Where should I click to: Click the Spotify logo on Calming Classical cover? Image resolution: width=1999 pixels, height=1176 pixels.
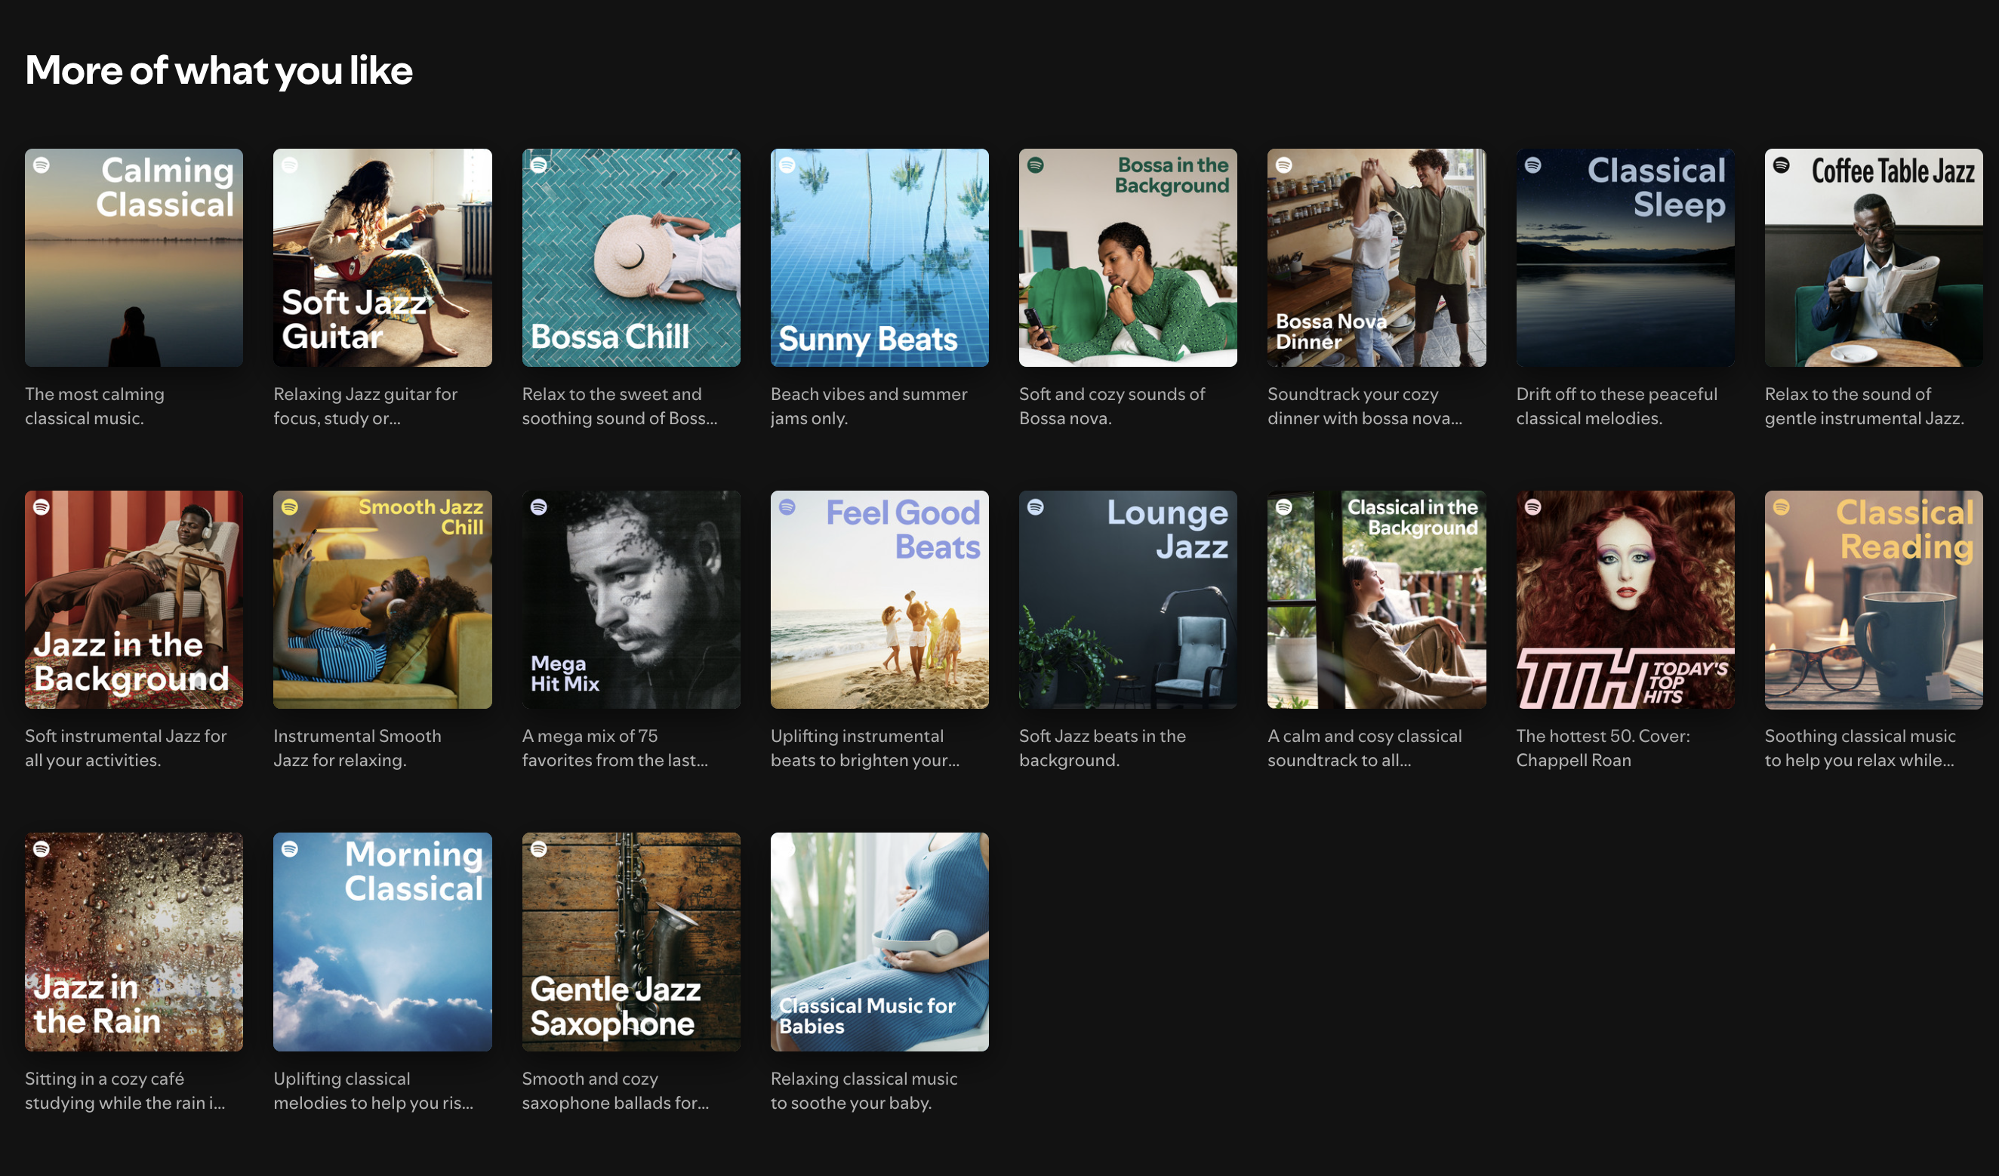point(42,165)
